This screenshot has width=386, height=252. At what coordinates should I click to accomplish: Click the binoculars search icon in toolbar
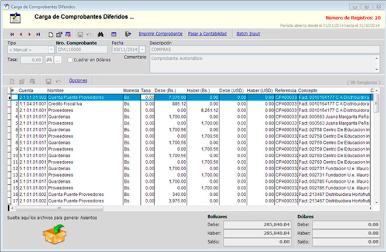point(99,34)
